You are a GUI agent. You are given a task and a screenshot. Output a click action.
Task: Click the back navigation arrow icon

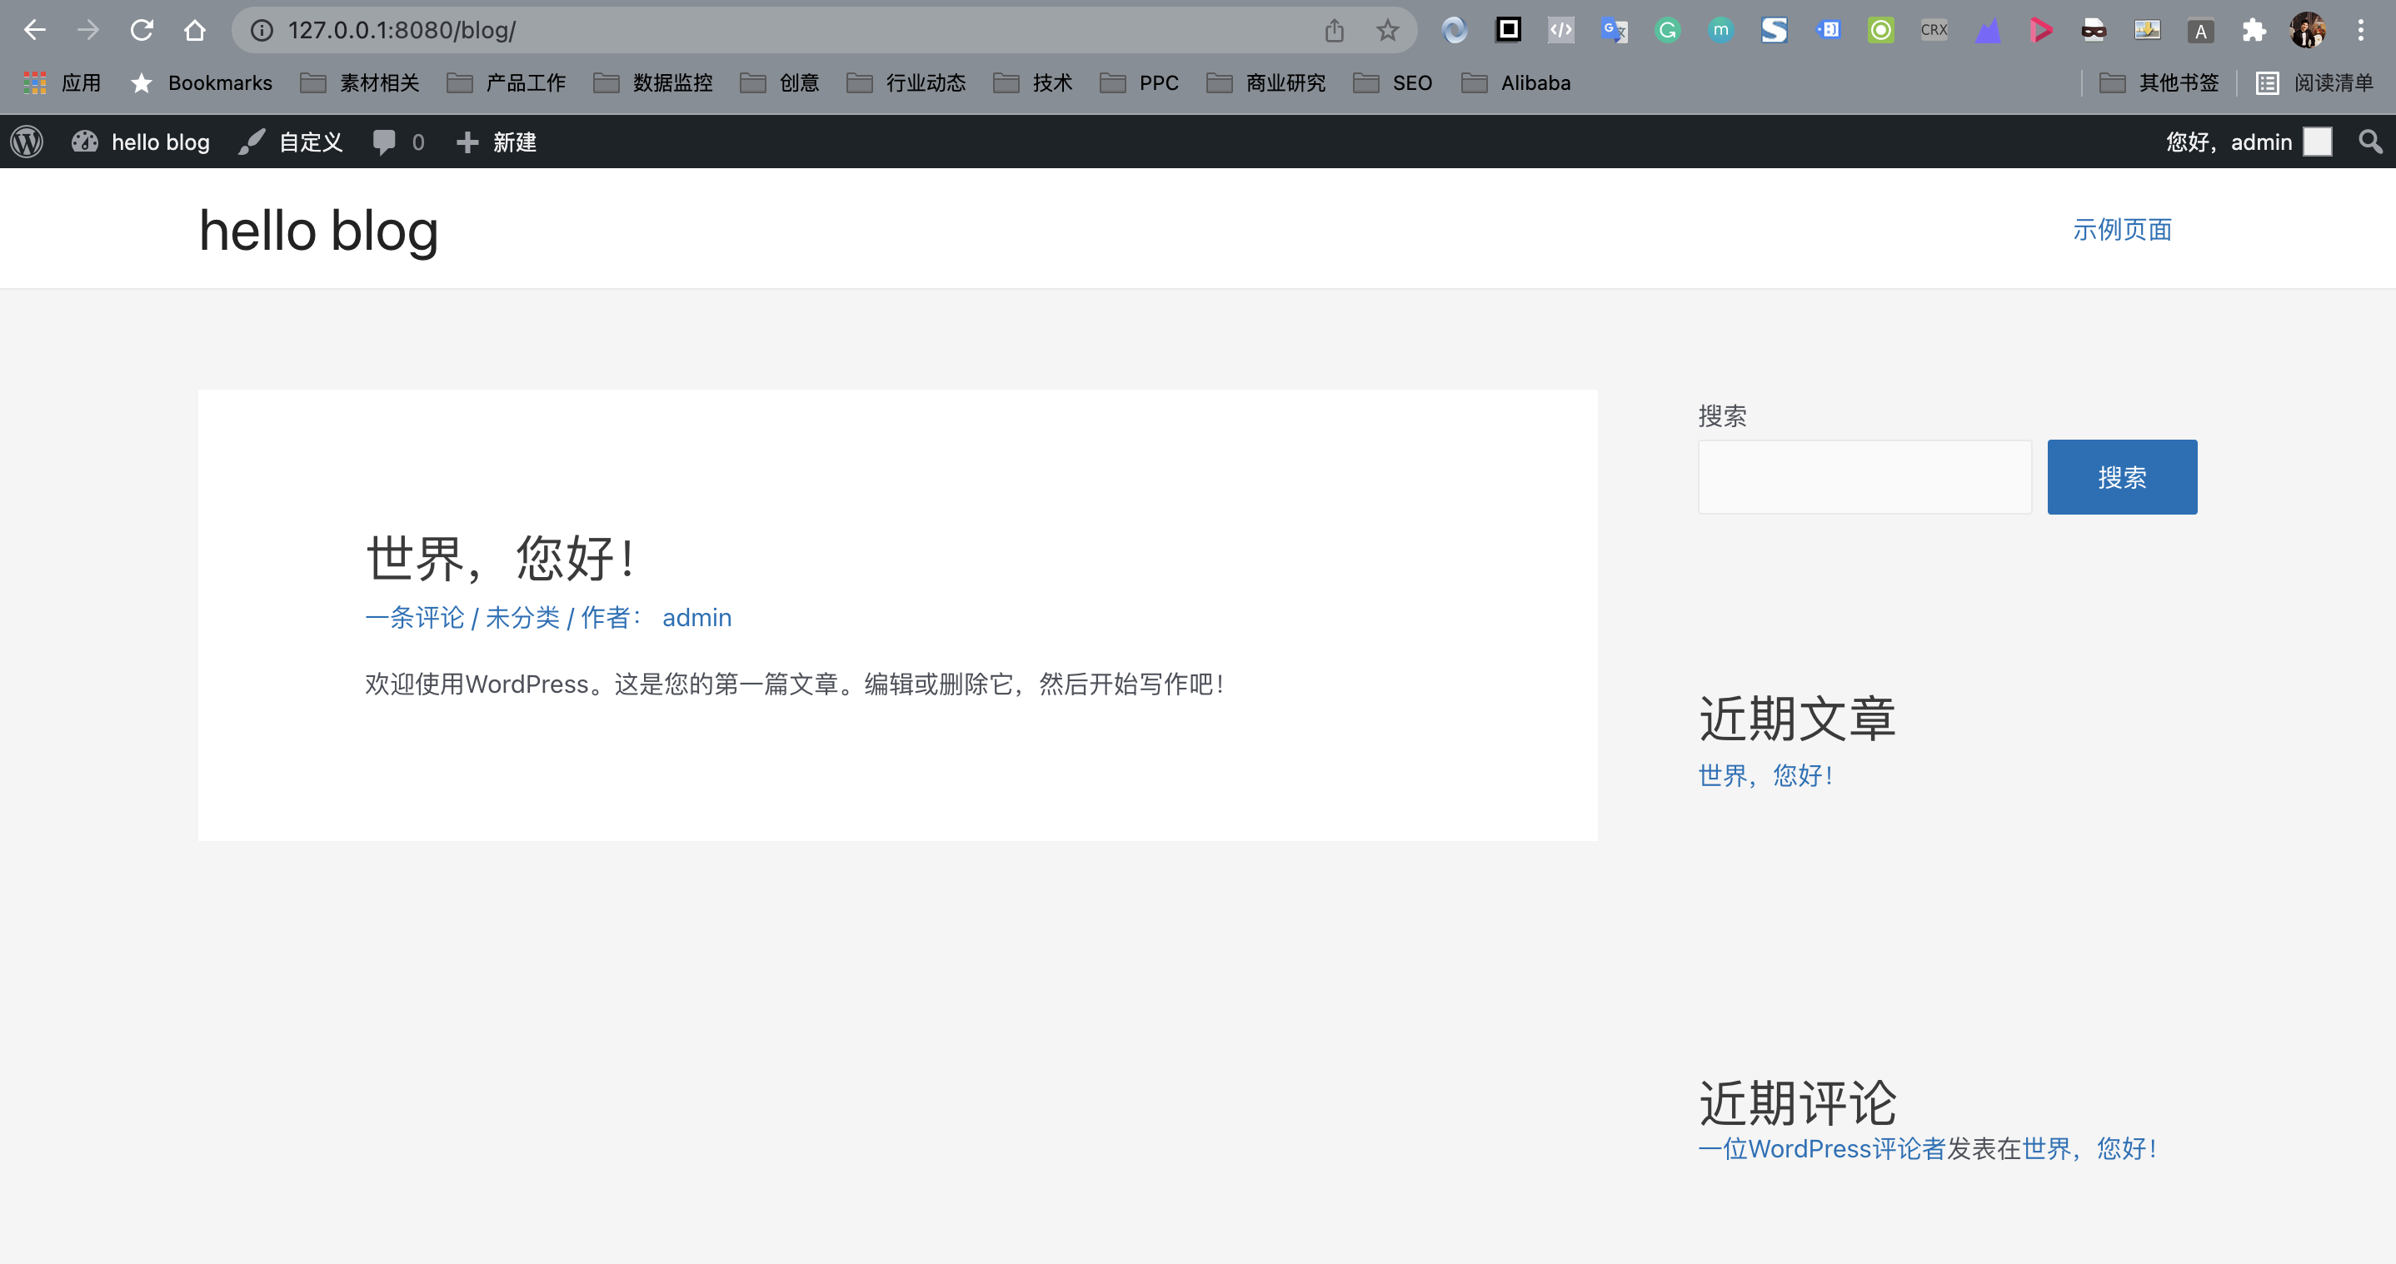coord(35,30)
